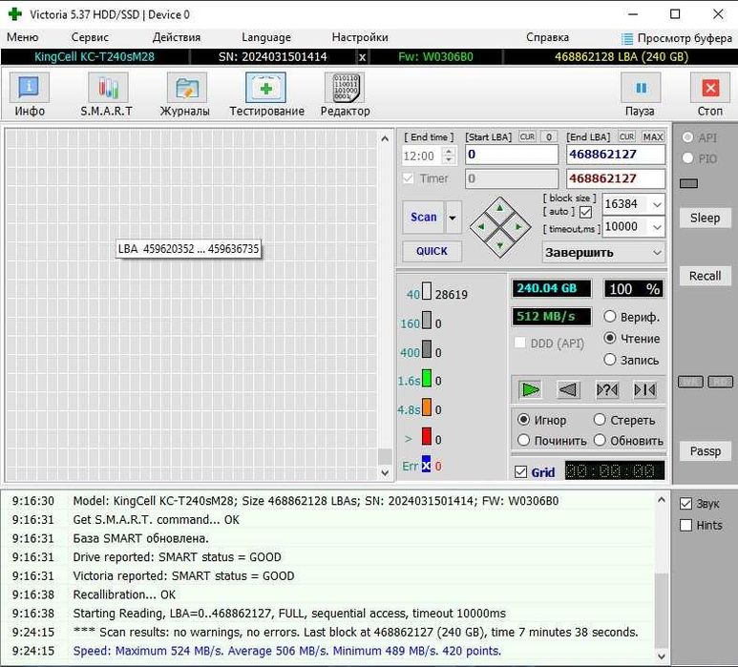
Task: Click the green 1.6s block indicator
Action: [427, 378]
